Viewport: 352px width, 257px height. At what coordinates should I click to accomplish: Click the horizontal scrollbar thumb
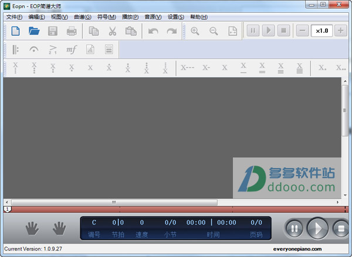114,202
